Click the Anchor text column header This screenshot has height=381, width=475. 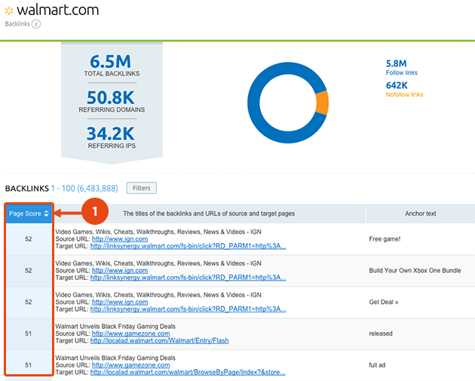coord(421,214)
